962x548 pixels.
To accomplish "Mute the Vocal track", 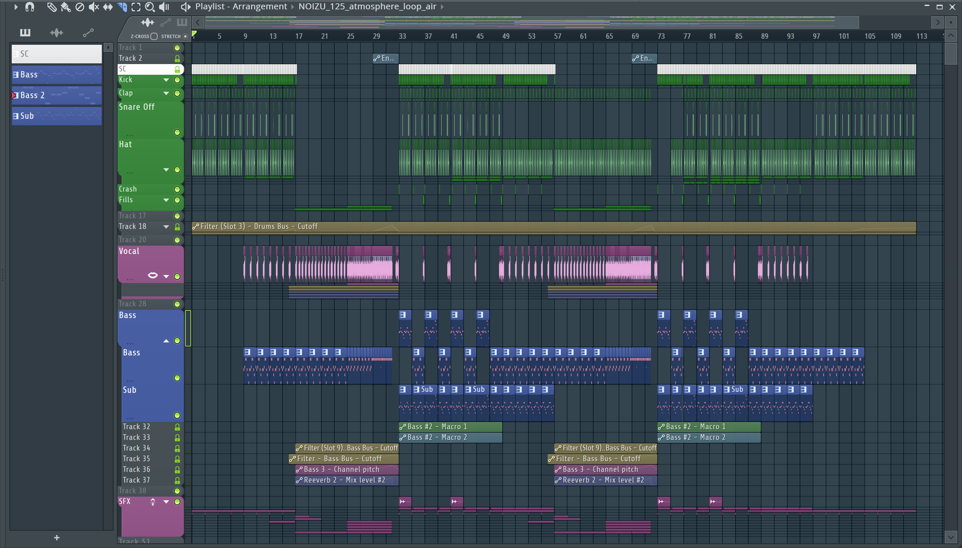I will 177,277.
